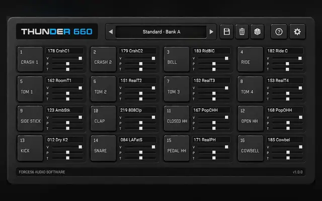Trigger pad 4 RIDE
This screenshot has height=201, width=322.
pyautogui.click(x=251, y=59)
